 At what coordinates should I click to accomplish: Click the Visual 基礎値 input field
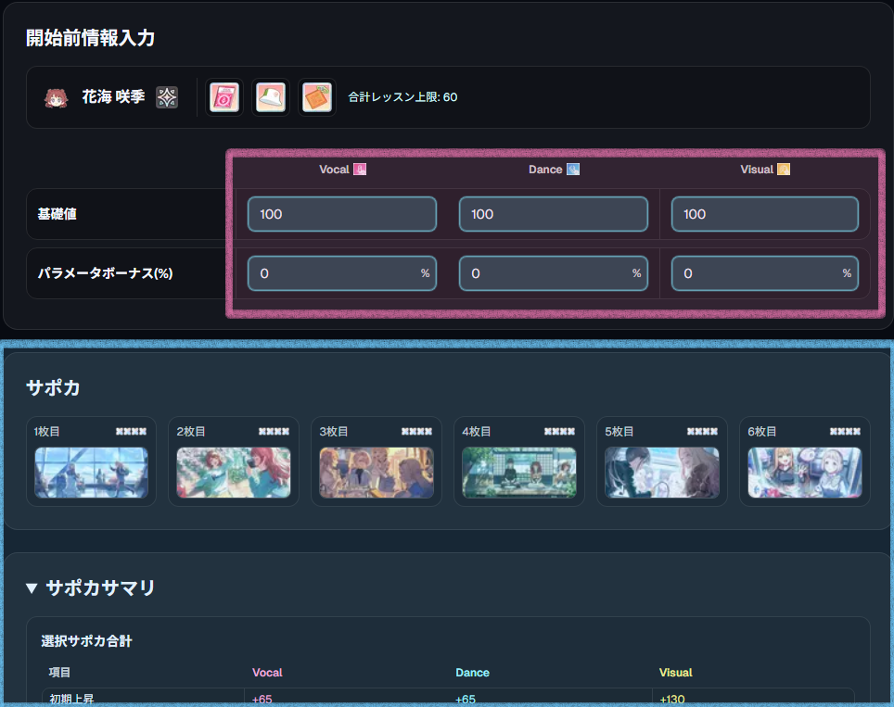click(x=764, y=213)
